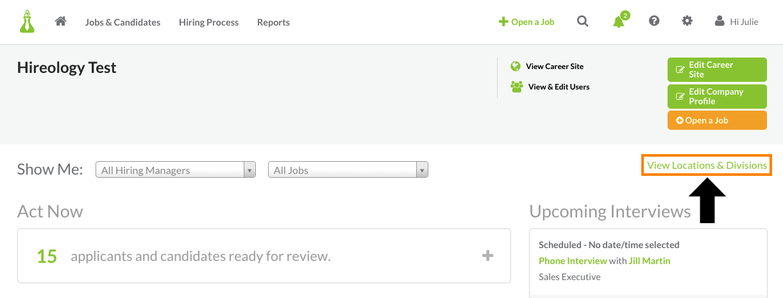Open the Hiring Process menu
783x298 pixels.
click(x=208, y=22)
